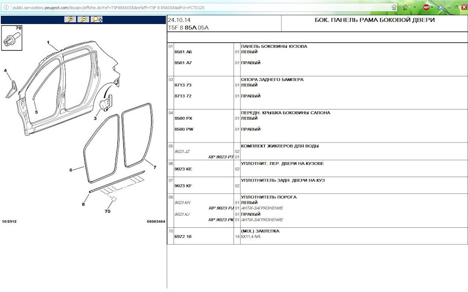Select part number 8501 A6

coord(183,52)
